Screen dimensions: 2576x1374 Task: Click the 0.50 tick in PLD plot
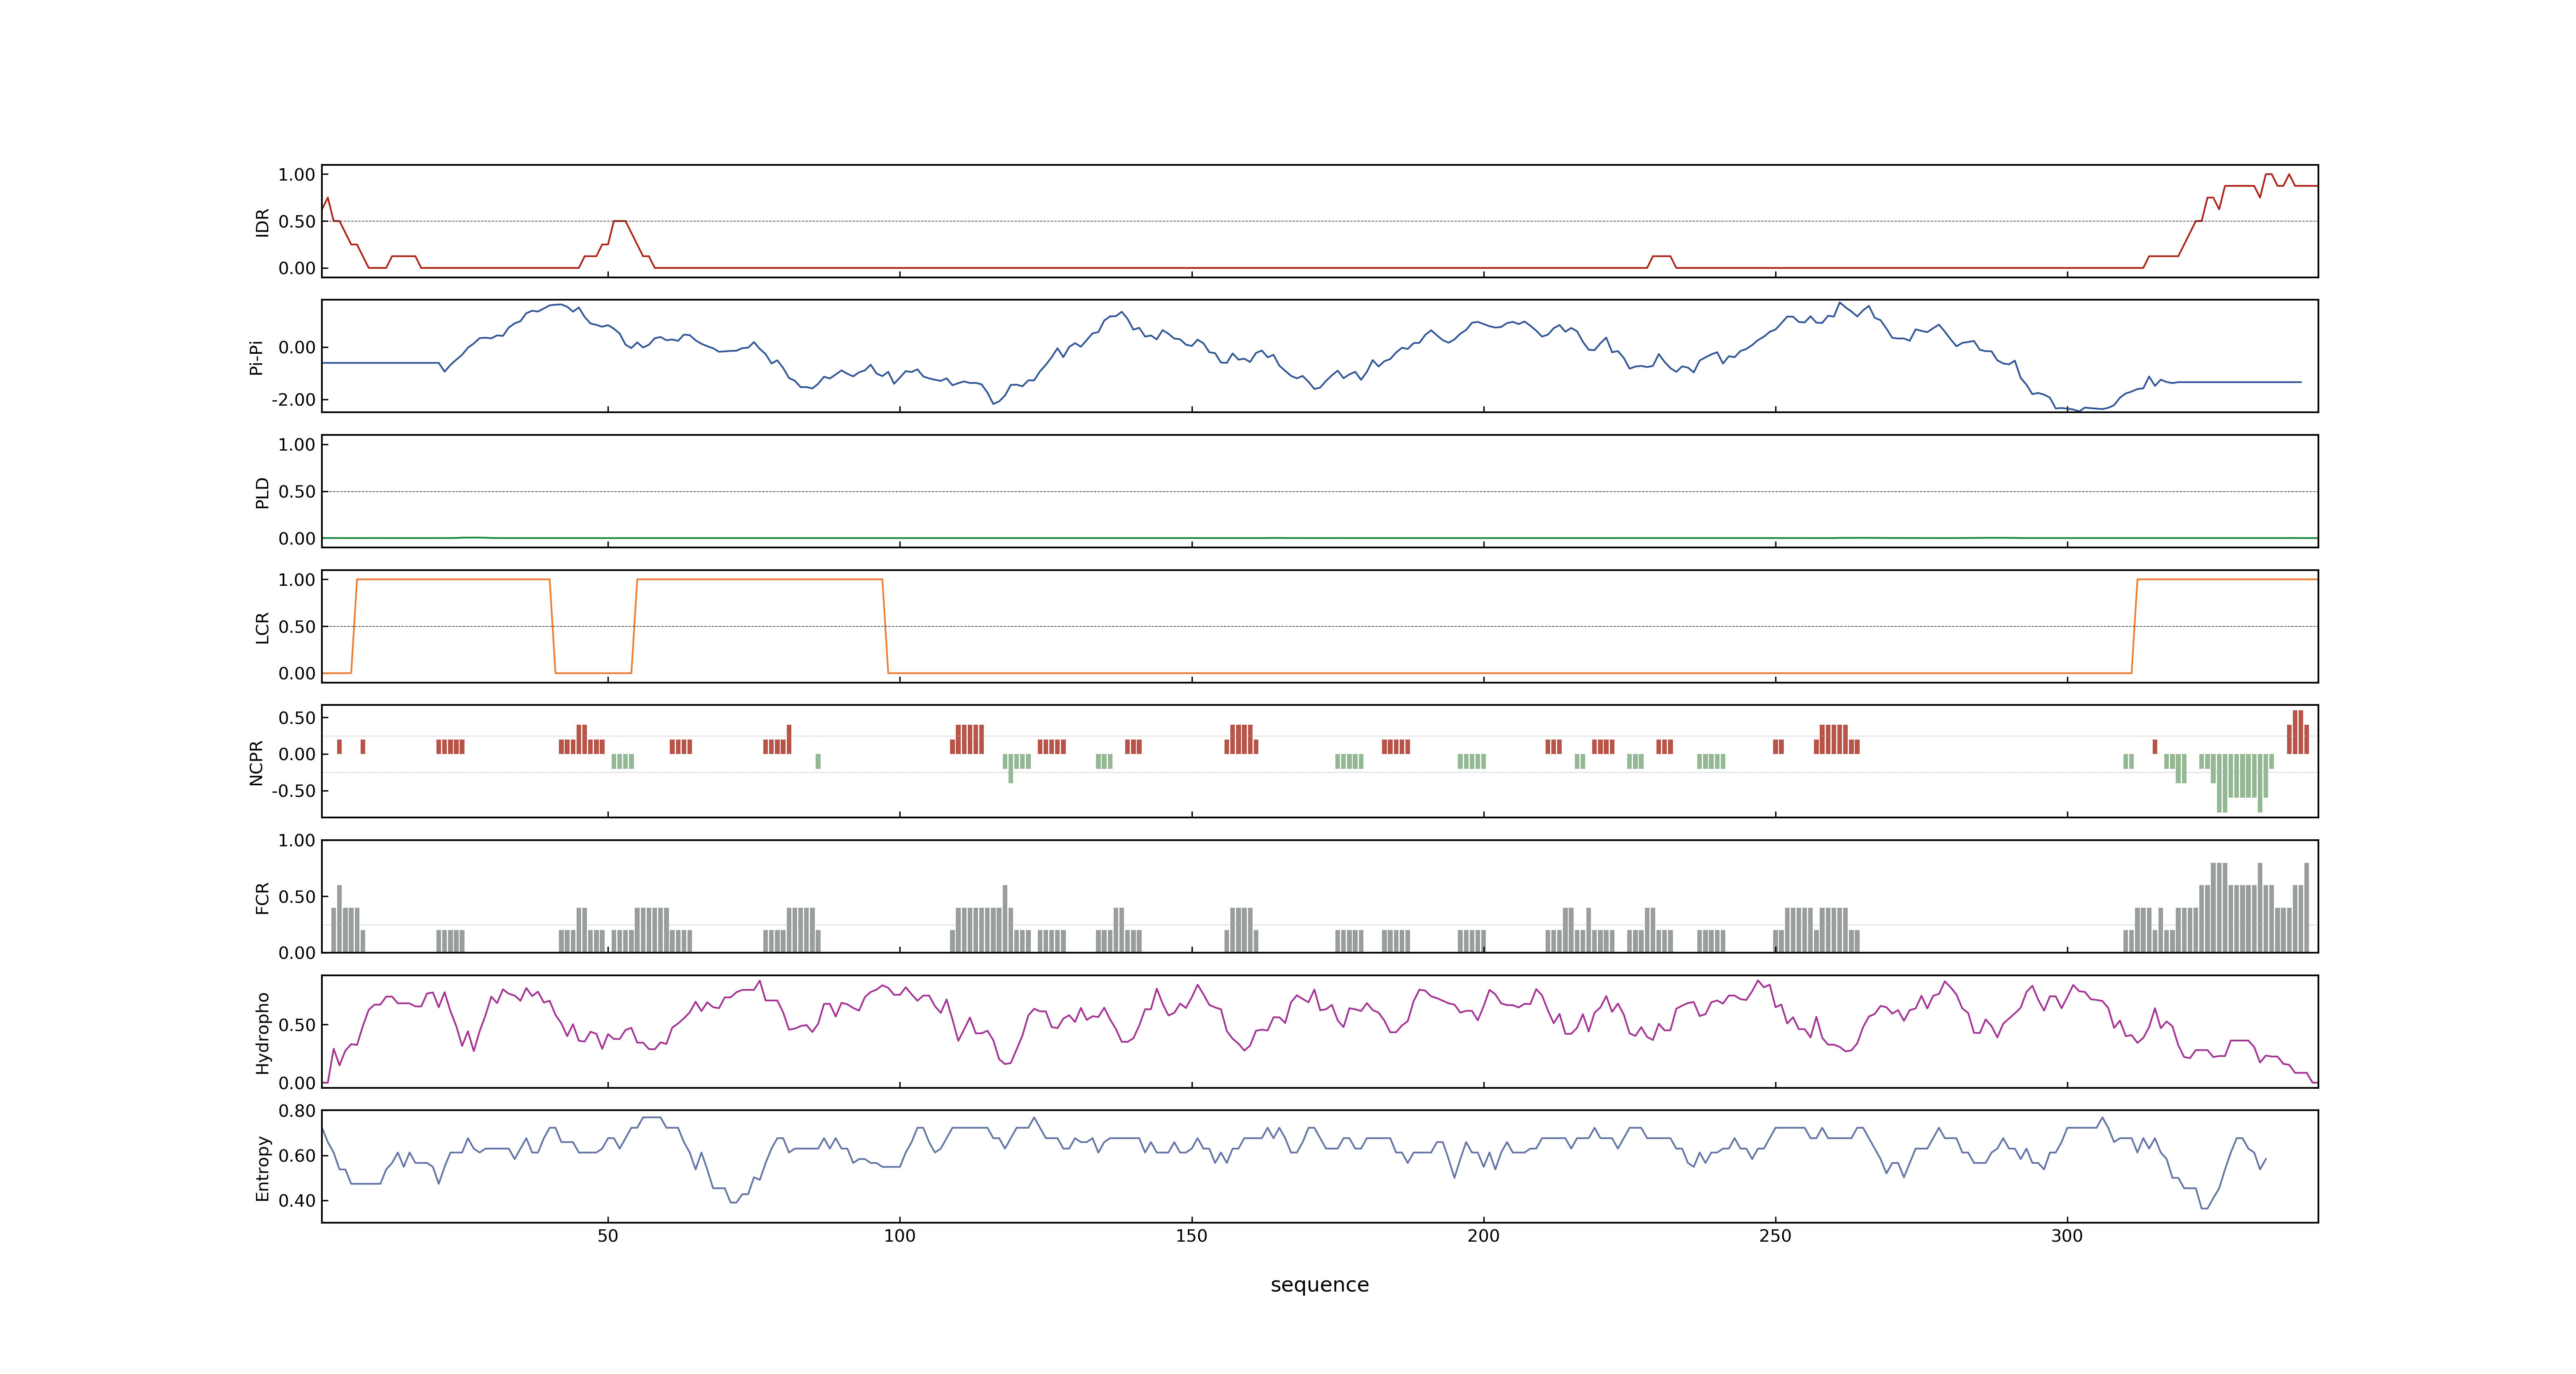(x=297, y=492)
